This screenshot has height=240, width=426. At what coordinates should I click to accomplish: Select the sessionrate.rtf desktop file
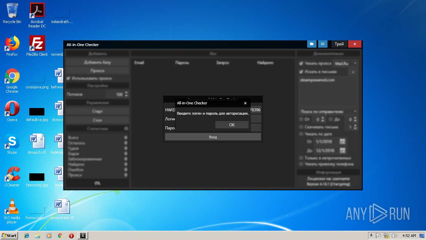(62, 209)
